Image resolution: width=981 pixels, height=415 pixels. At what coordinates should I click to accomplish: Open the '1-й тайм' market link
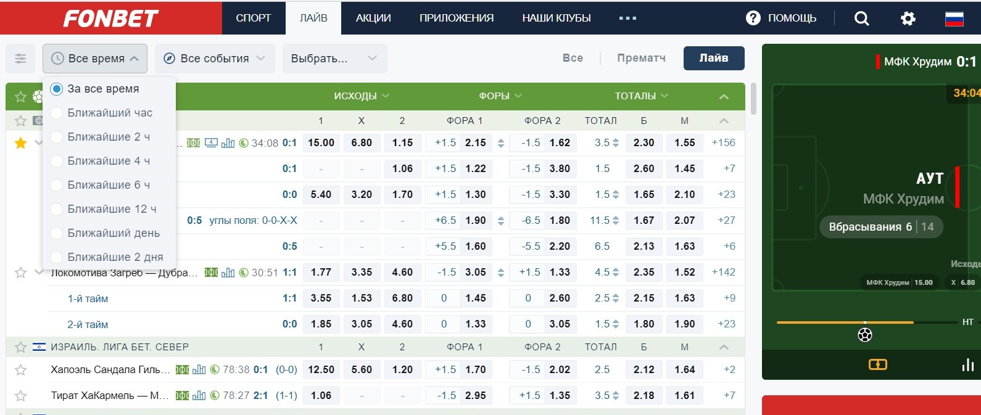[x=88, y=298]
